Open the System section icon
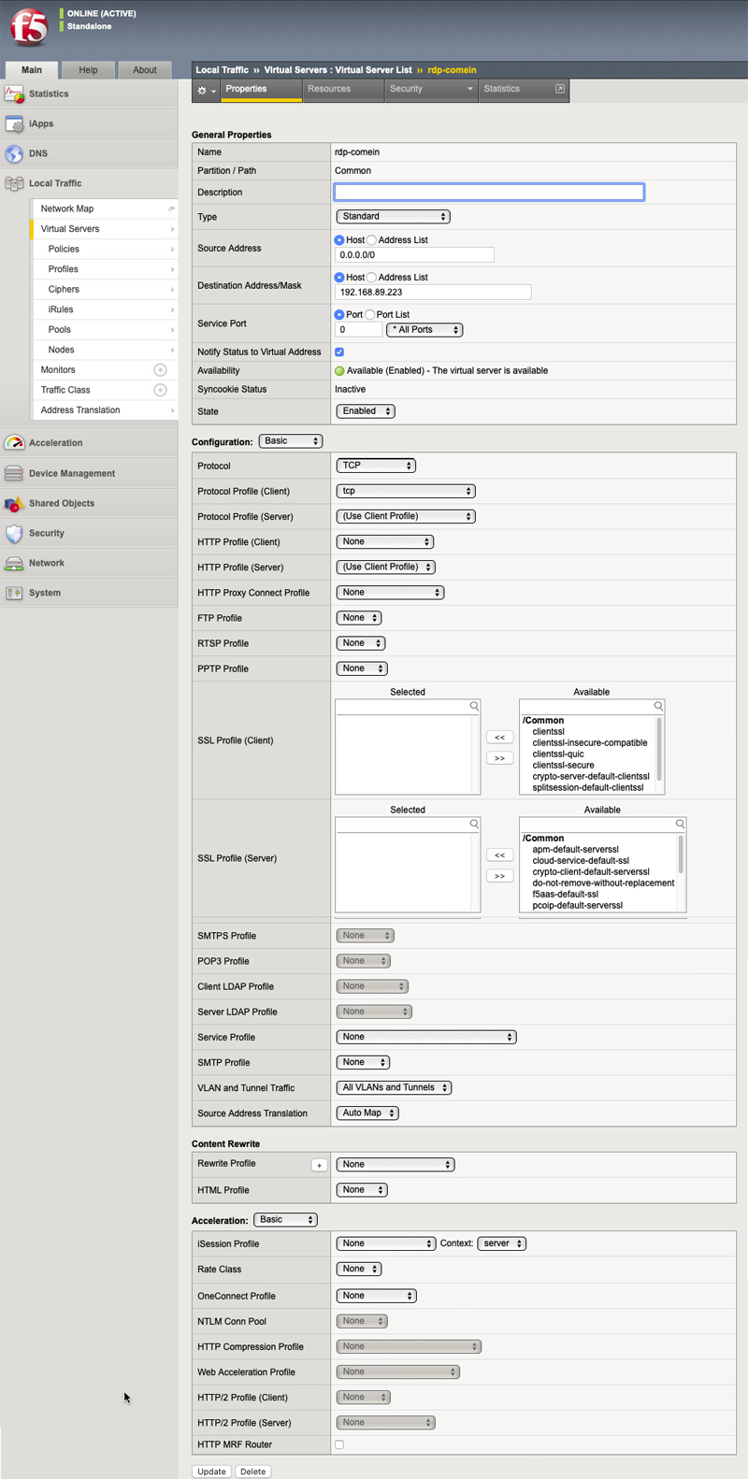Viewport: 748px width, 1479px height. click(14, 593)
